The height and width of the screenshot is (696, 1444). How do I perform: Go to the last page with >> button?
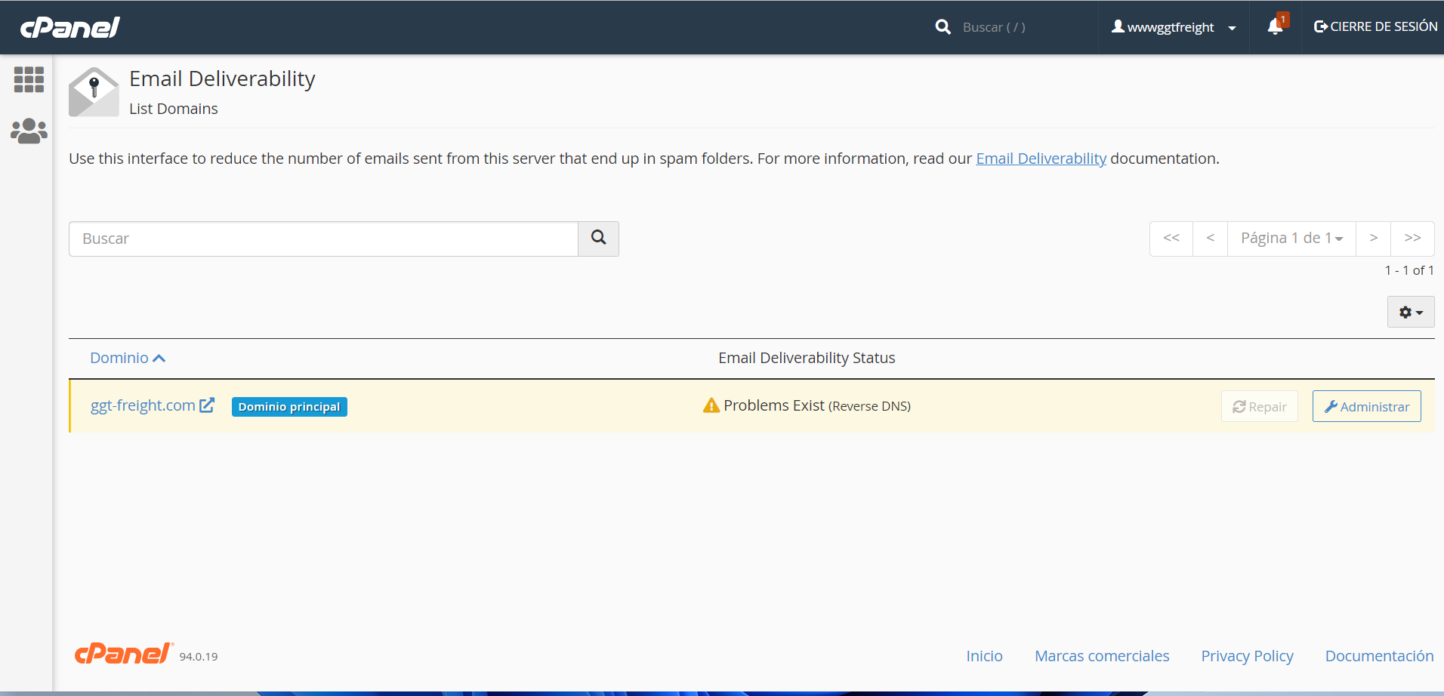point(1412,239)
